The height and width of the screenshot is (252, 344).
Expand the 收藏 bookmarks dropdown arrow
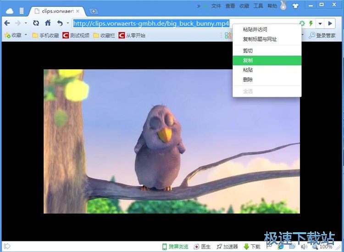point(26,35)
